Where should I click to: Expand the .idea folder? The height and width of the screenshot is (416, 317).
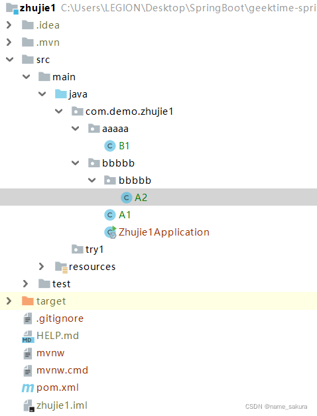pos(9,25)
